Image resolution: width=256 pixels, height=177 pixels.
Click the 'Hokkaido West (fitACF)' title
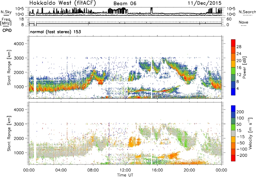point(62,3)
